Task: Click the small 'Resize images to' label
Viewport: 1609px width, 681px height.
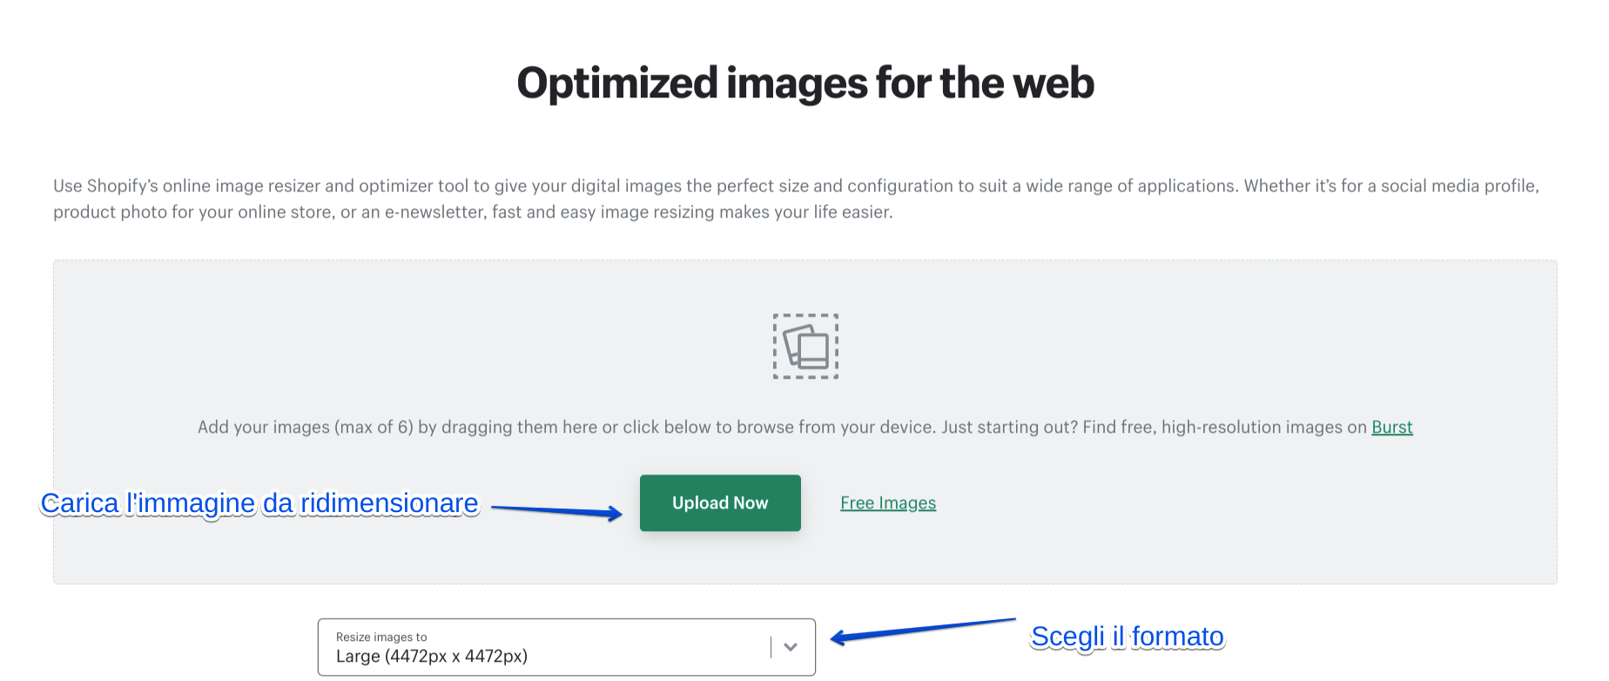Action: (x=381, y=637)
